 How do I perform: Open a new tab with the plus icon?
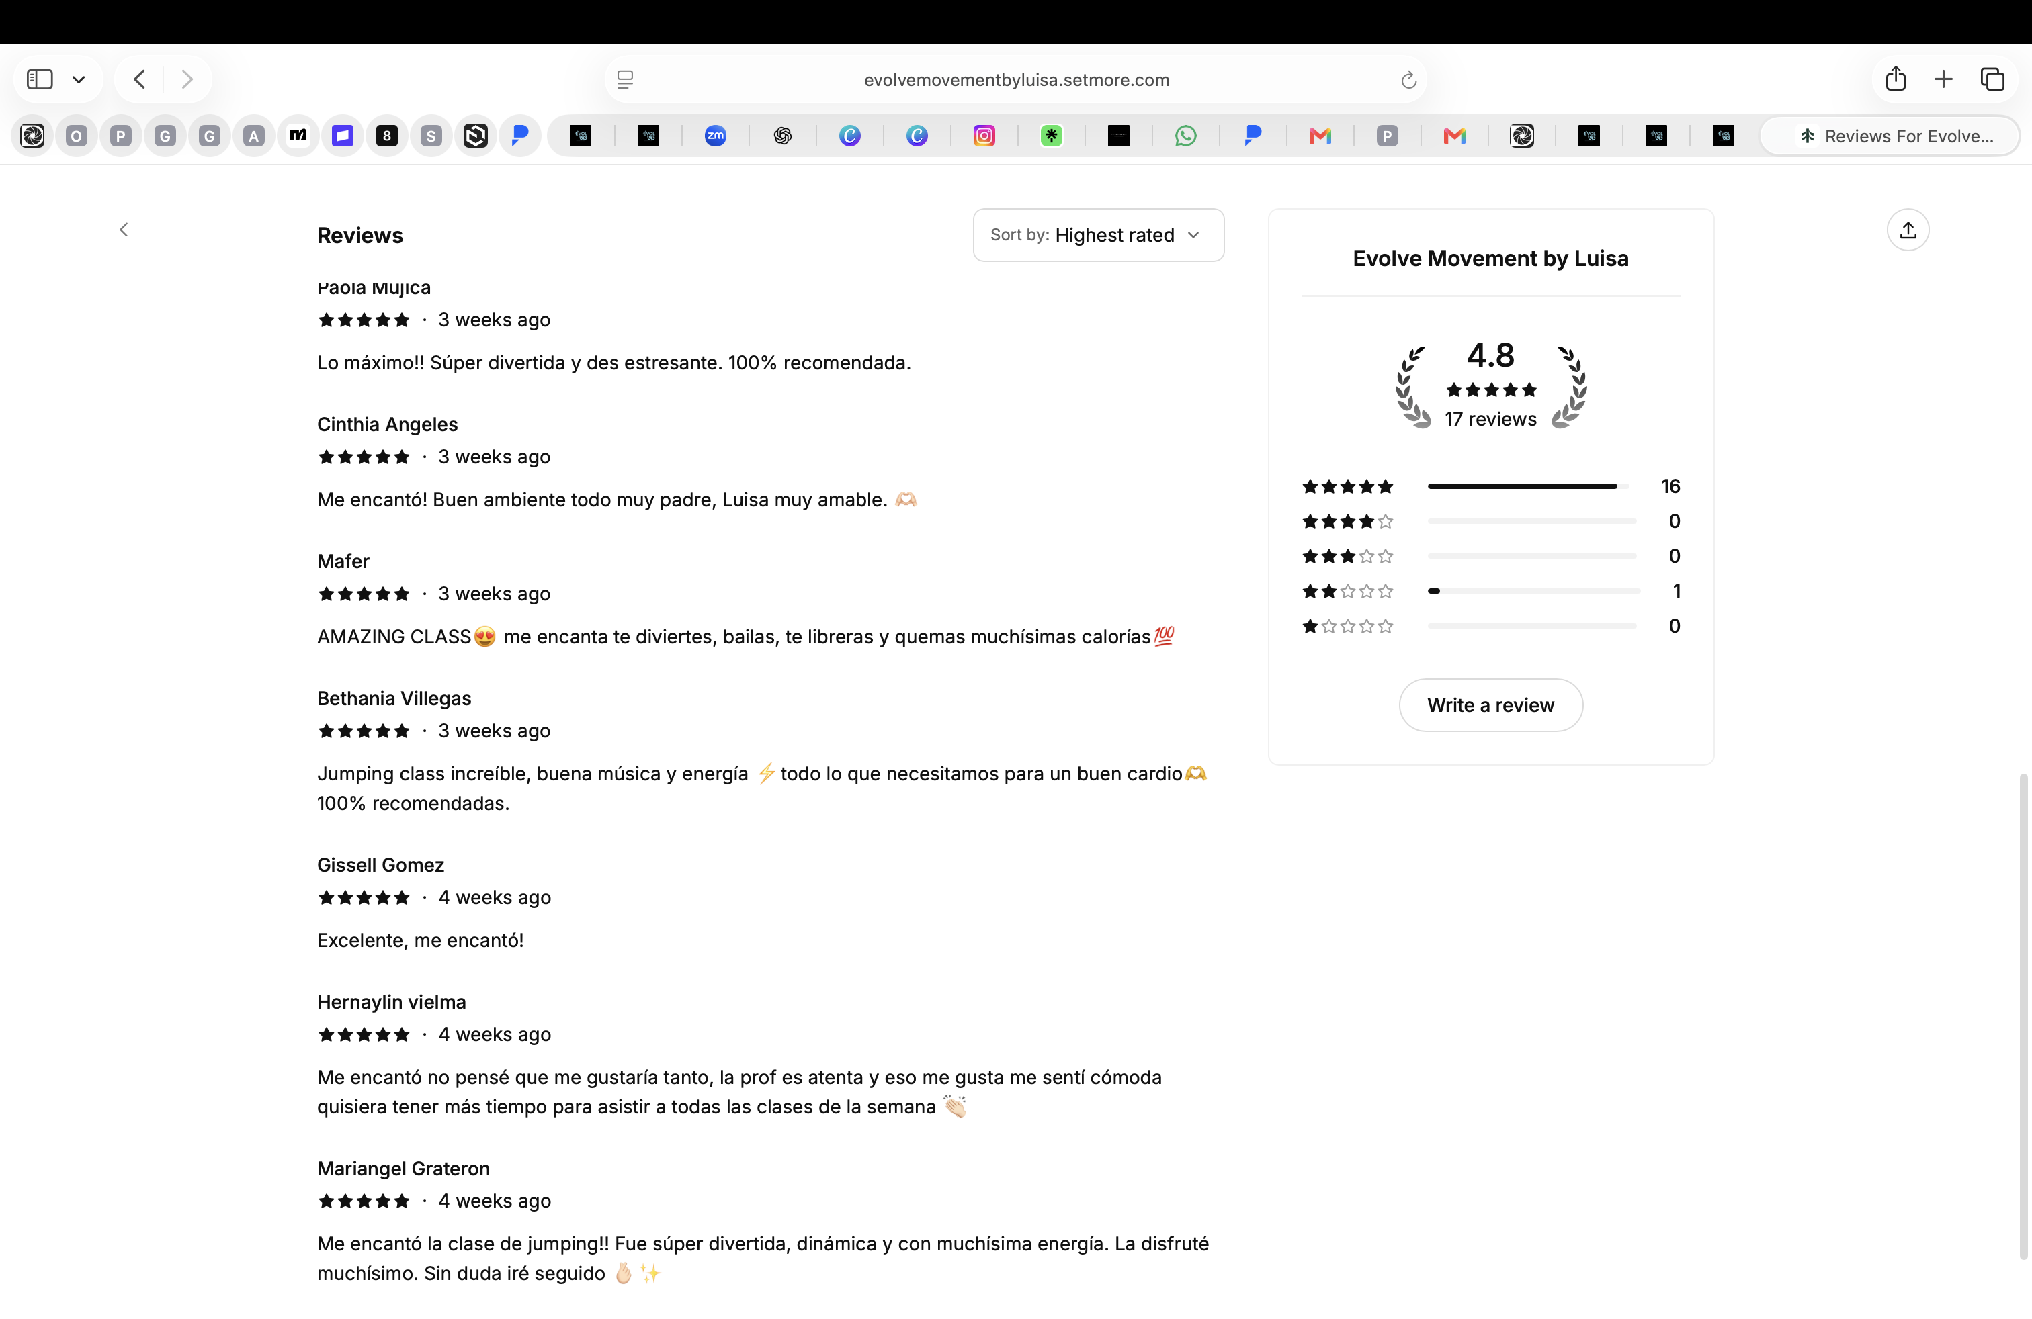1943,79
